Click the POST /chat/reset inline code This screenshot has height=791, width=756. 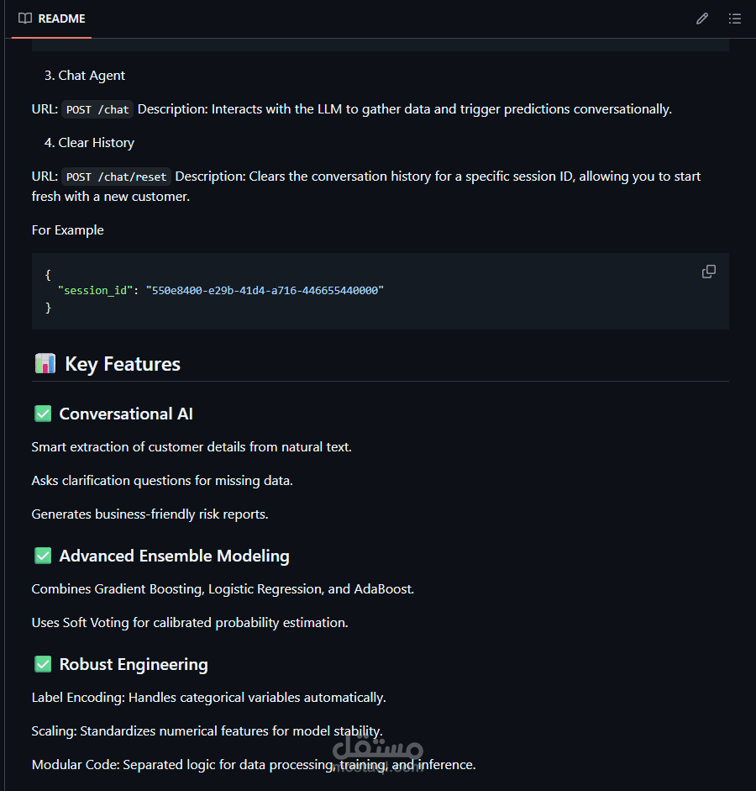[x=116, y=177]
